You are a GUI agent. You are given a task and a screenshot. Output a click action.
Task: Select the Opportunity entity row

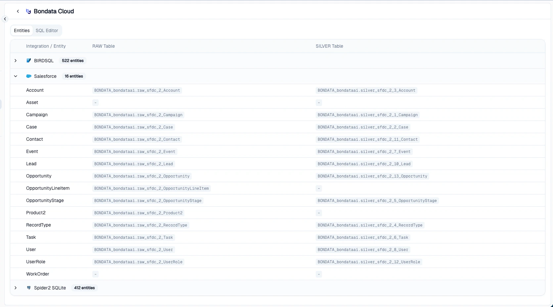tap(278, 176)
